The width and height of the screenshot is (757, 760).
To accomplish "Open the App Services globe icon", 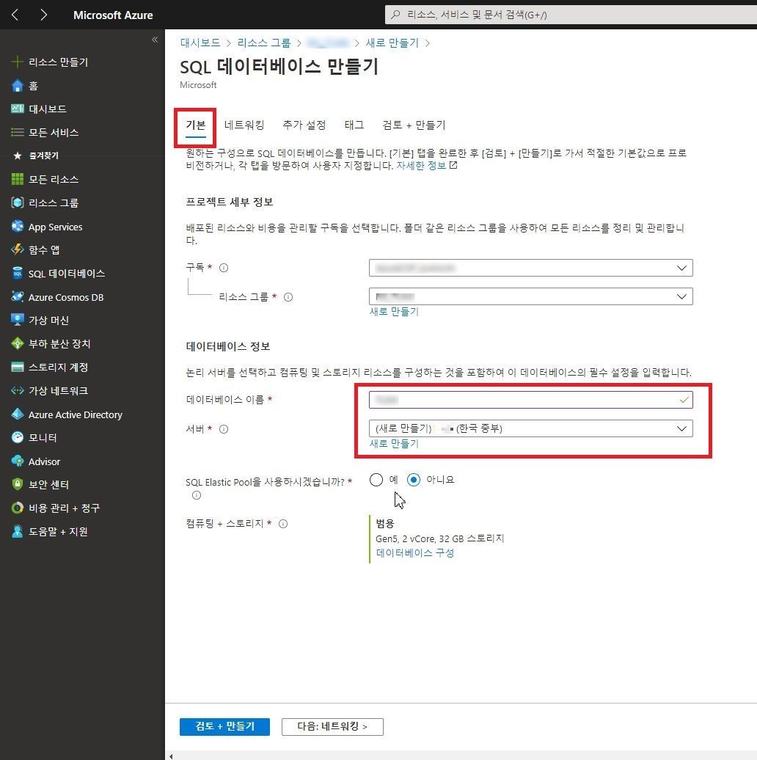I will (18, 227).
